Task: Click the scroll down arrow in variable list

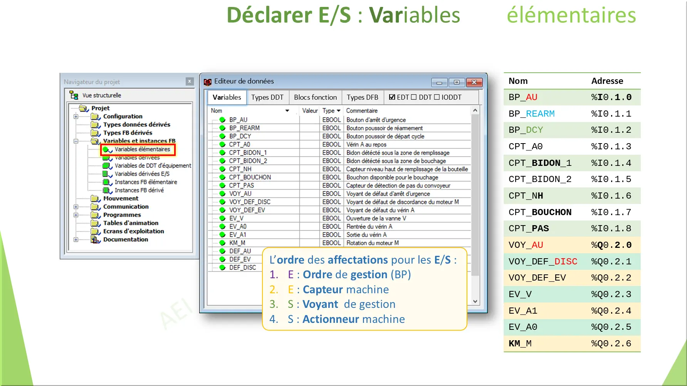Action: pyautogui.click(x=475, y=301)
